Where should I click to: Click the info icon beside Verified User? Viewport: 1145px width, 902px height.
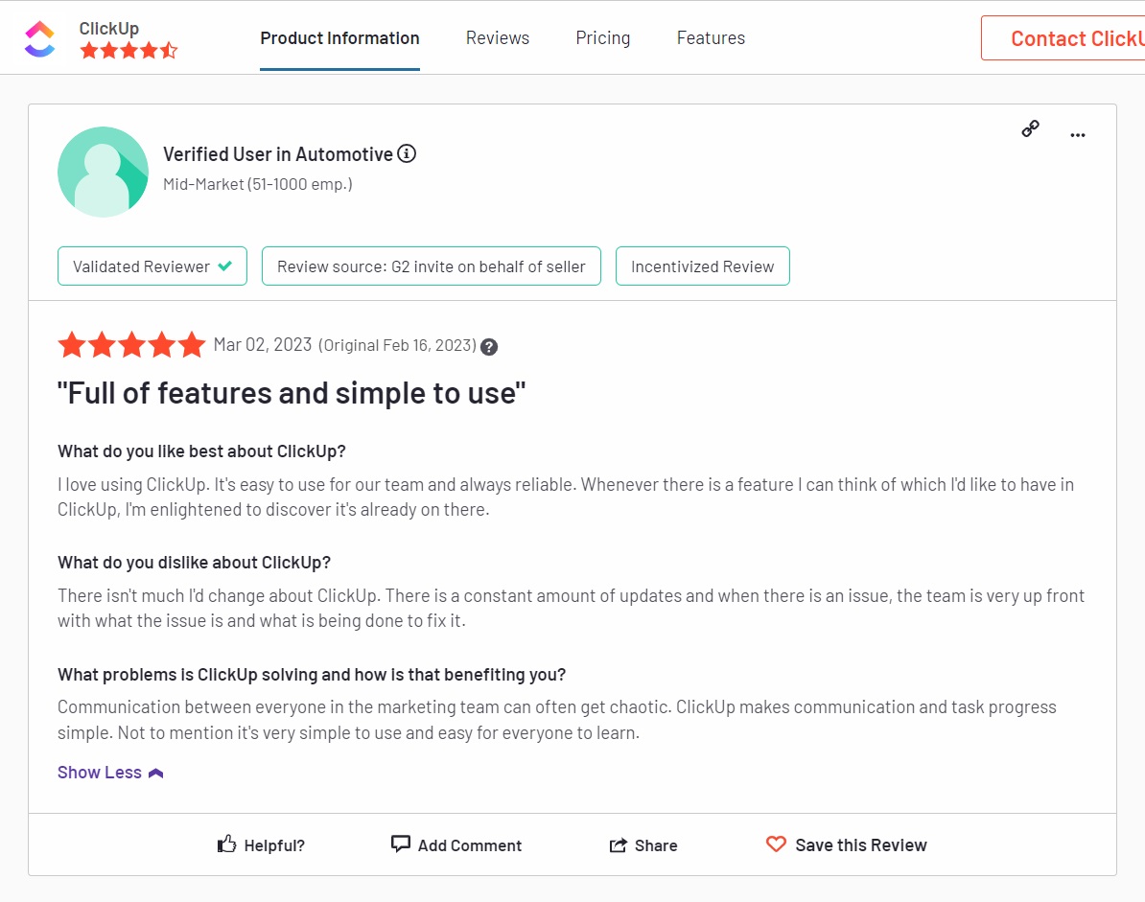(406, 153)
